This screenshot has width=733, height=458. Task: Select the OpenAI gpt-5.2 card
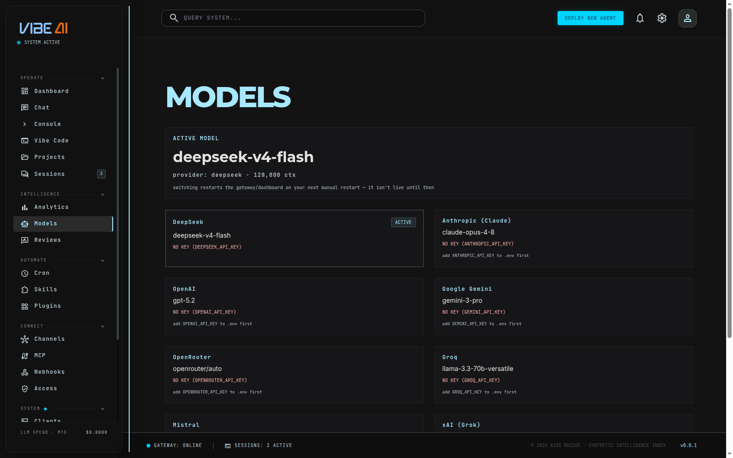(295, 306)
